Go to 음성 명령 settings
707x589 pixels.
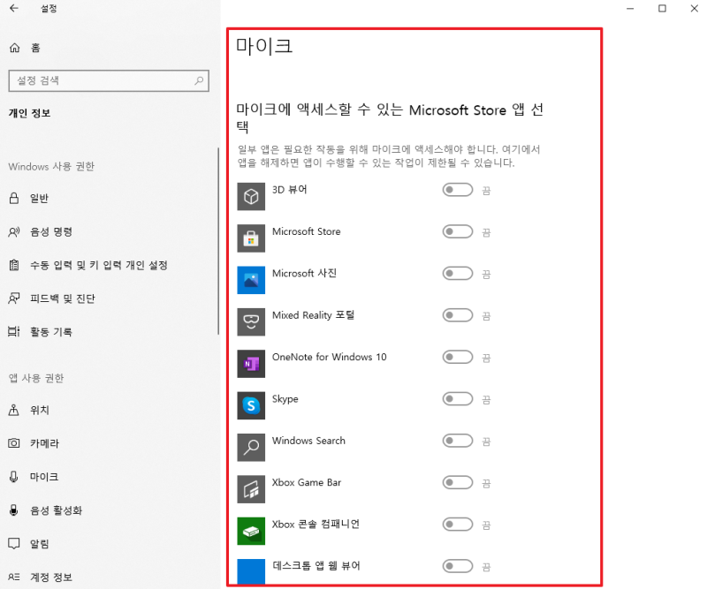(x=108, y=231)
